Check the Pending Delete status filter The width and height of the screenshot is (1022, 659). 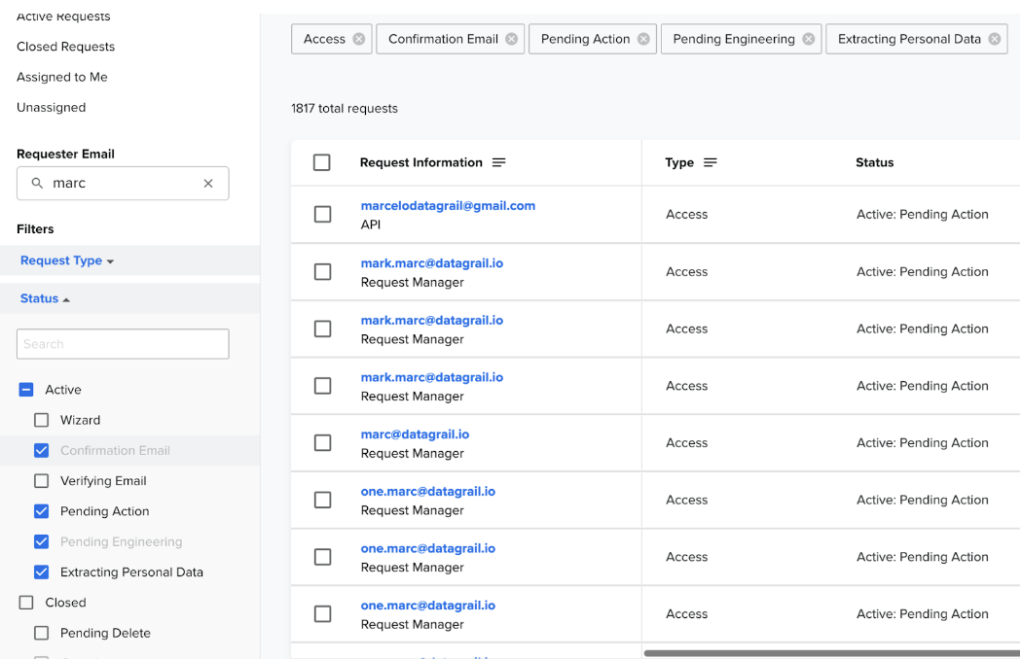(41, 633)
